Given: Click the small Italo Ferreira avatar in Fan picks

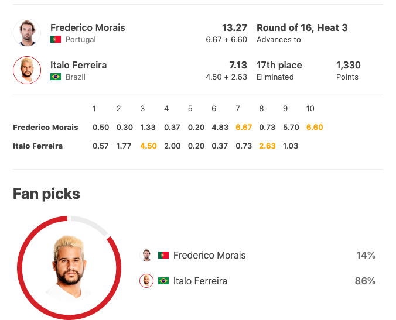Looking at the screenshot, I should click(146, 281).
